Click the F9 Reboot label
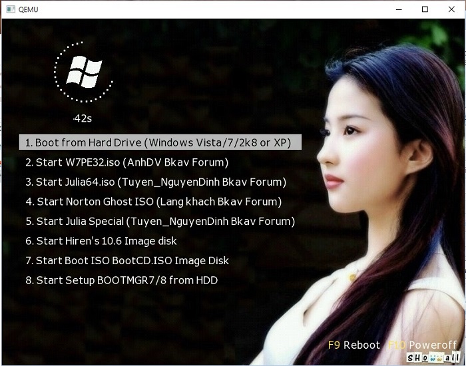The width and height of the screenshot is (466, 366). pyautogui.click(x=354, y=345)
